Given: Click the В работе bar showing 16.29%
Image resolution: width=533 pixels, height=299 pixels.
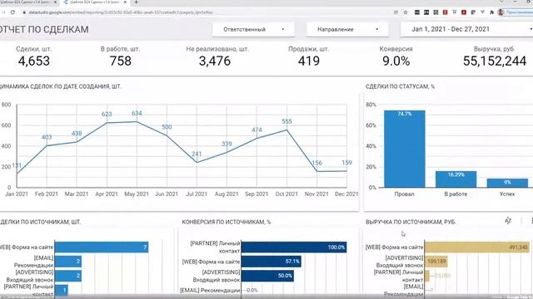Looking at the screenshot, I should pos(456,179).
